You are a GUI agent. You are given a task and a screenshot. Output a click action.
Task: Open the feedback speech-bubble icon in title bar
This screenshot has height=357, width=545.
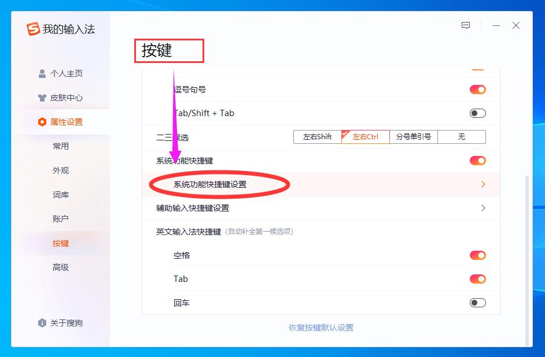pos(466,25)
